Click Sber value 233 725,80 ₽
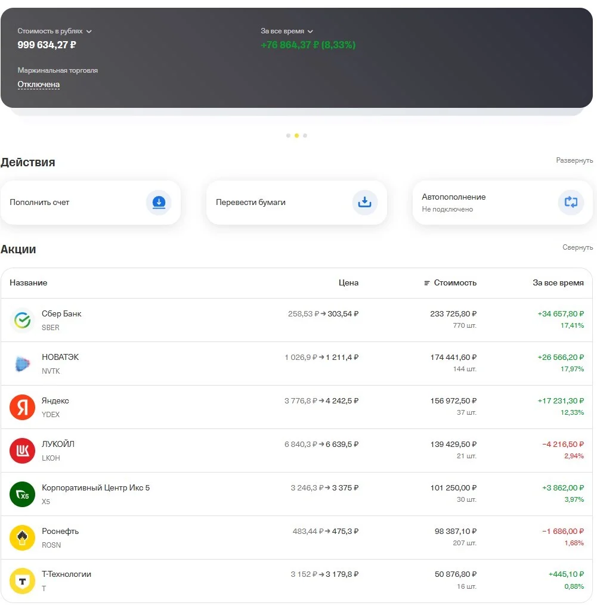The height and width of the screenshot is (612, 597). pos(453,314)
